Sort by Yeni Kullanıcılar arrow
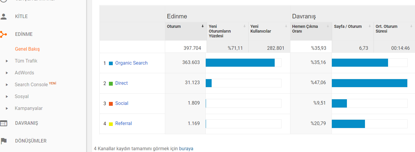This screenshot has height=152, width=415. [286, 26]
